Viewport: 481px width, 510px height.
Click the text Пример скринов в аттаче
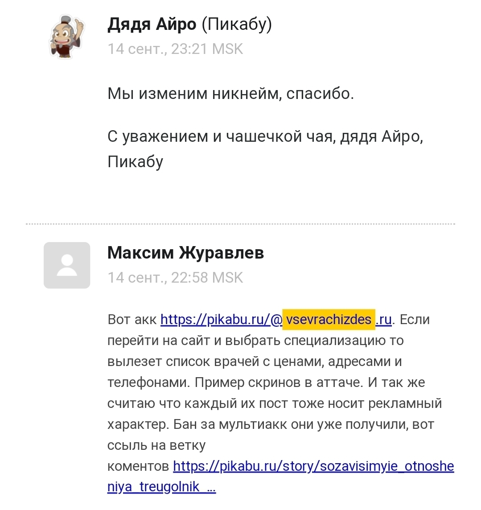coord(279,382)
